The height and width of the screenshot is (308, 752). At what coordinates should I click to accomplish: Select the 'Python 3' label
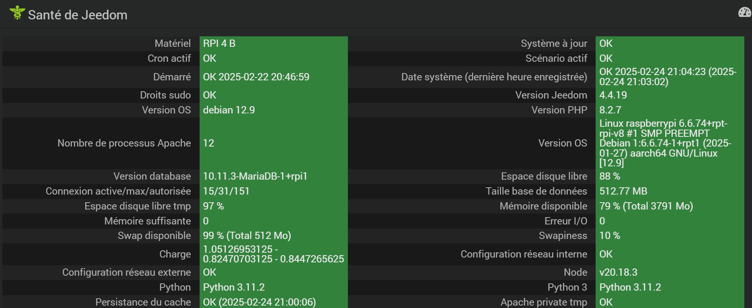click(x=567, y=287)
